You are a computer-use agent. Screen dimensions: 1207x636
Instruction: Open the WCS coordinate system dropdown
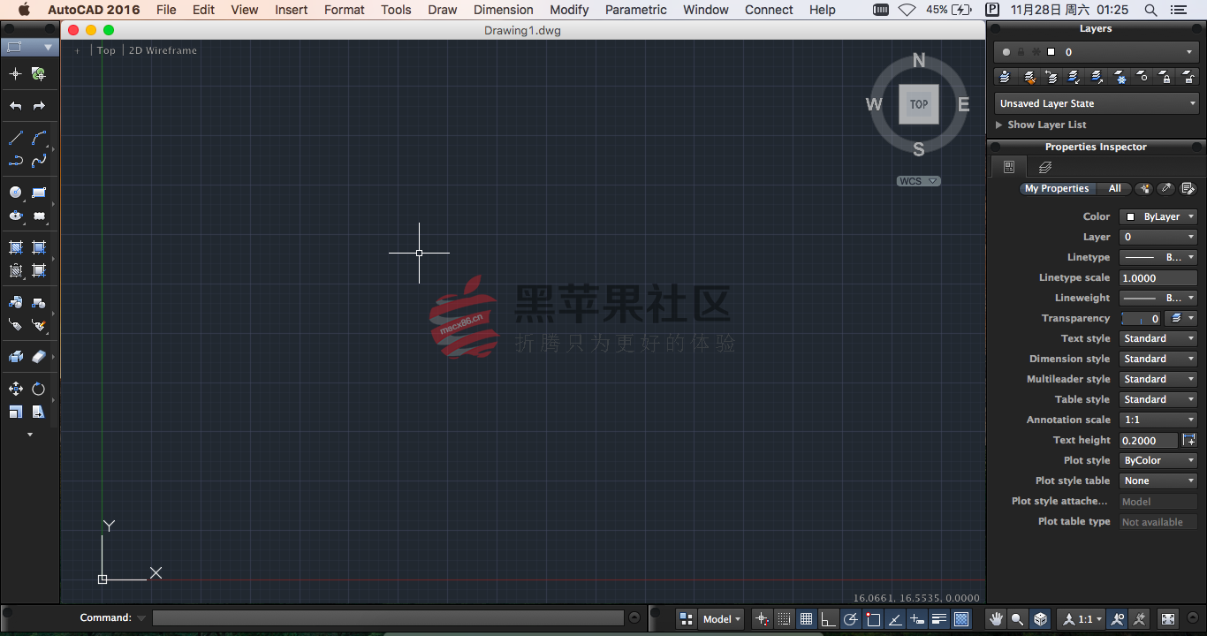pos(919,181)
